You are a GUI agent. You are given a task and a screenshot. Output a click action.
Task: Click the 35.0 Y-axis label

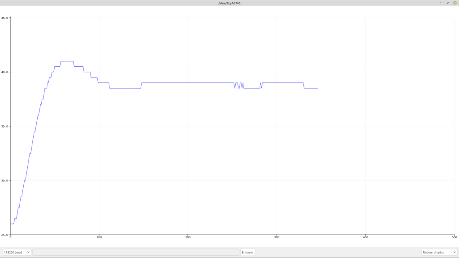pyautogui.click(x=4, y=126)
